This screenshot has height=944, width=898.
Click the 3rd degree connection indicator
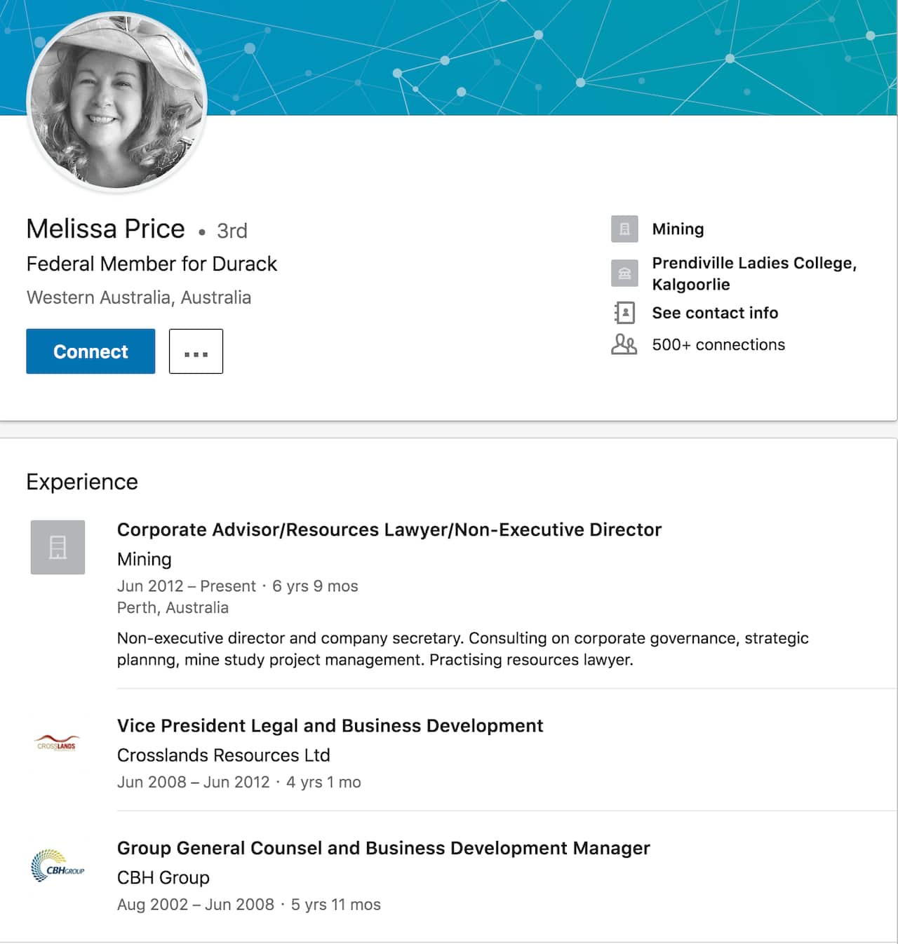click(232, 231)
